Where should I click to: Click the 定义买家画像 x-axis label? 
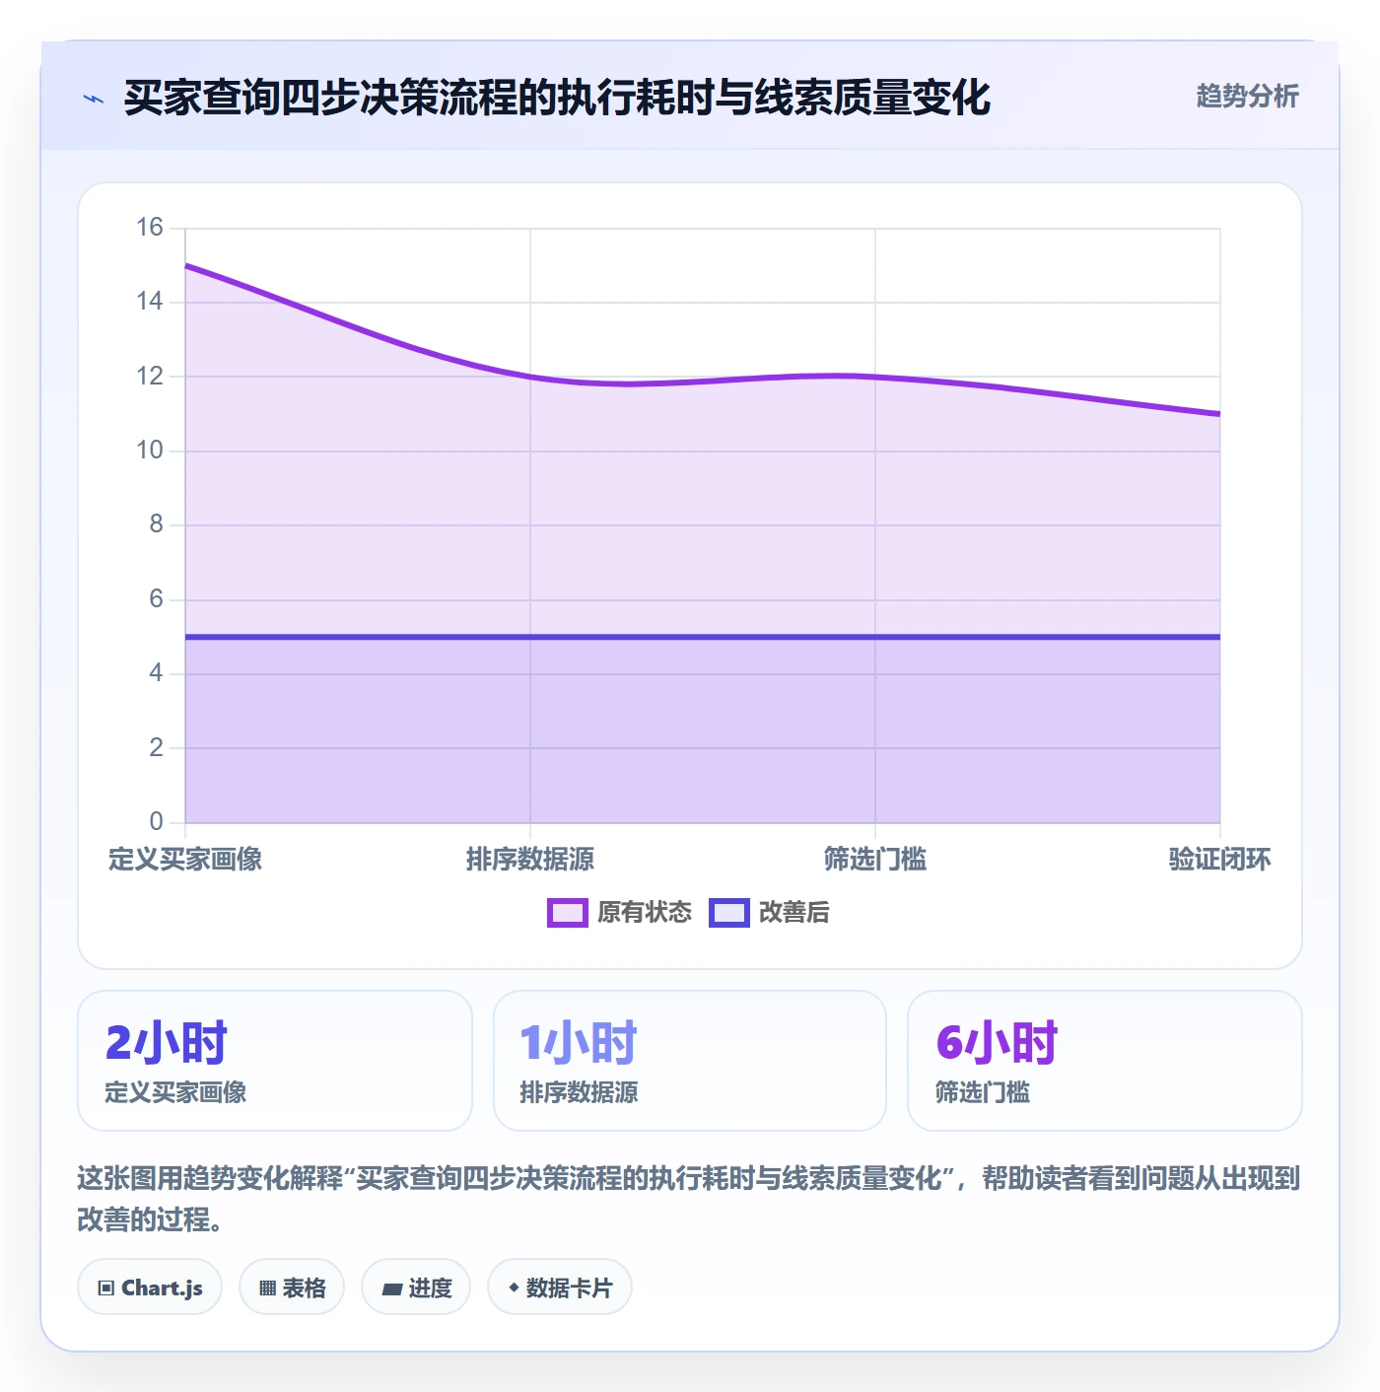click(x=185, y=860)
